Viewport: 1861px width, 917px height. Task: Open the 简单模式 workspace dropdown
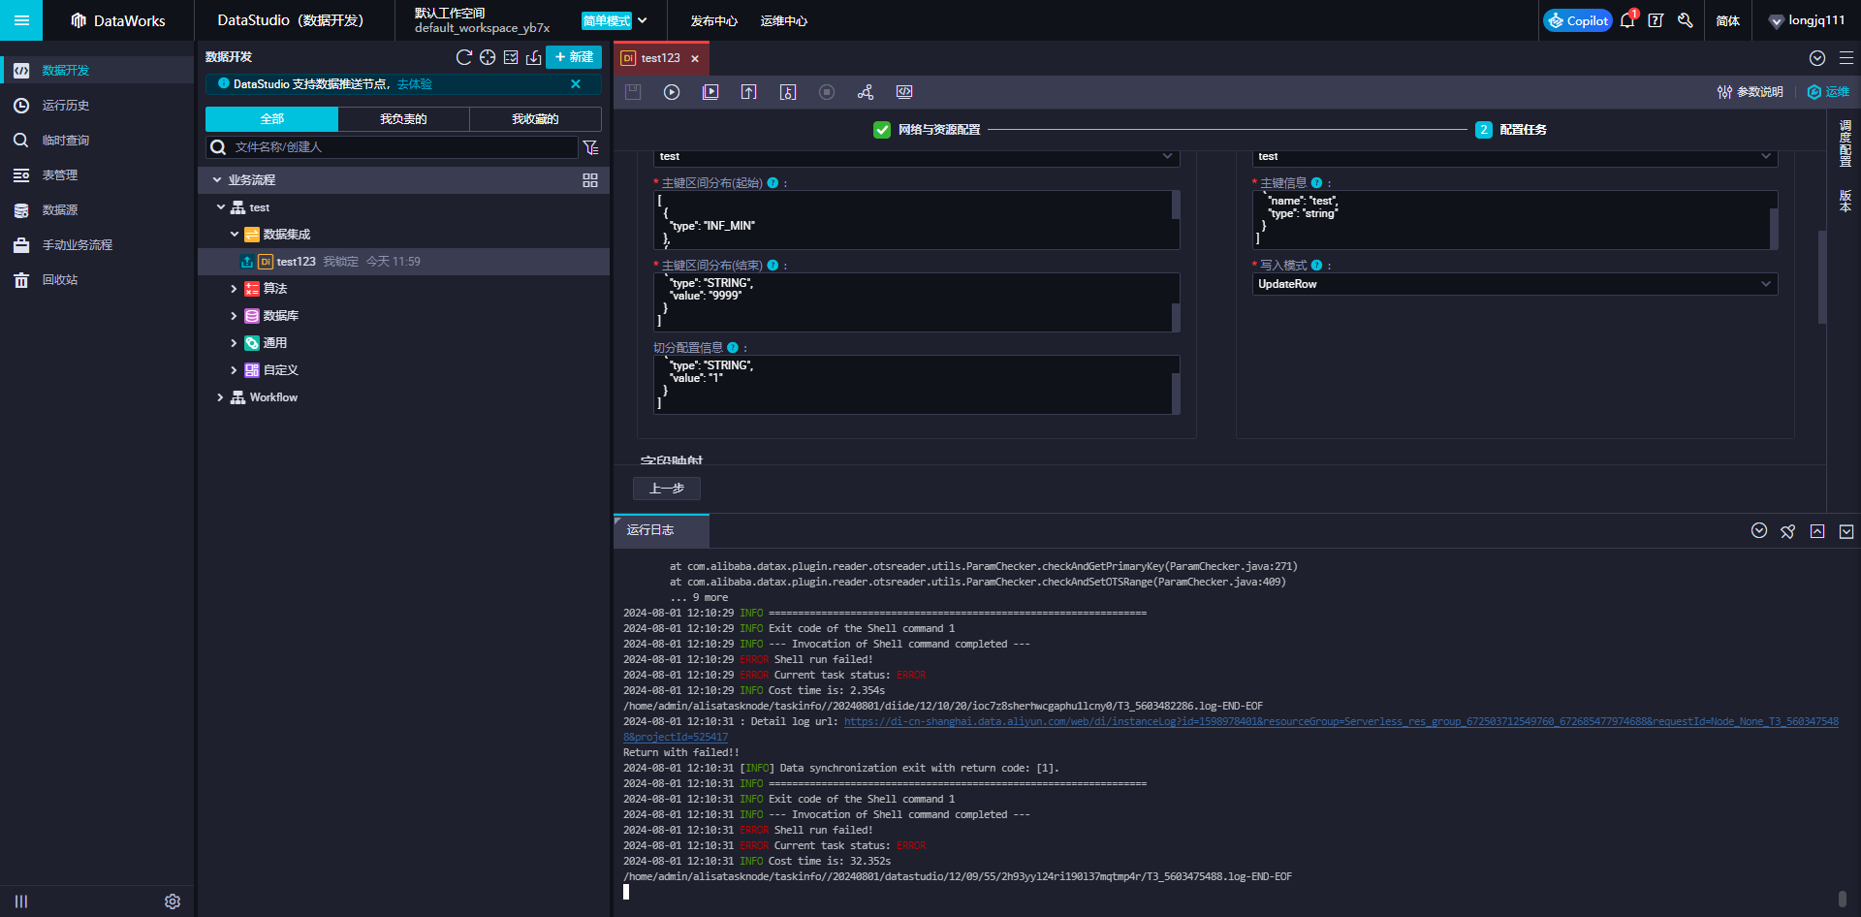(x=615, y=20)
